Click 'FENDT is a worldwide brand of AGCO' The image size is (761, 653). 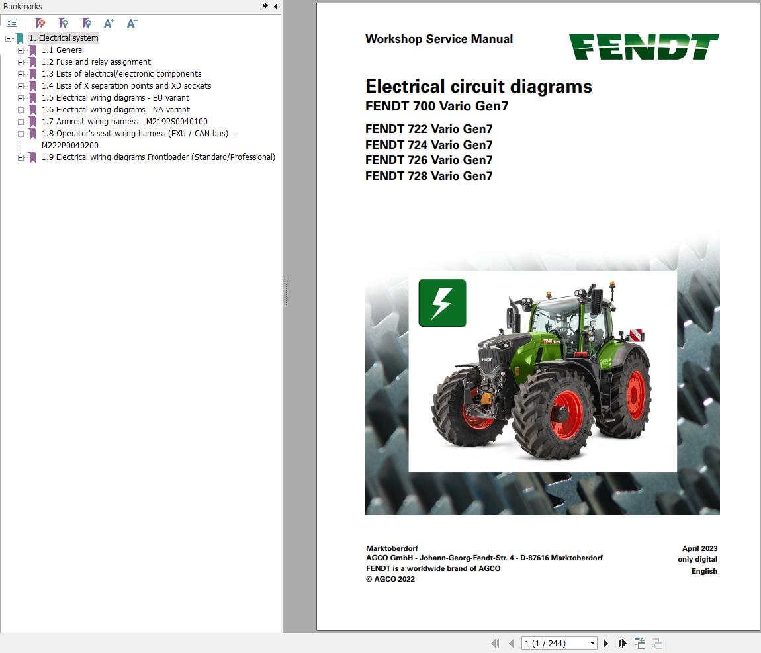pyautogui.click(x=433, y=568)
